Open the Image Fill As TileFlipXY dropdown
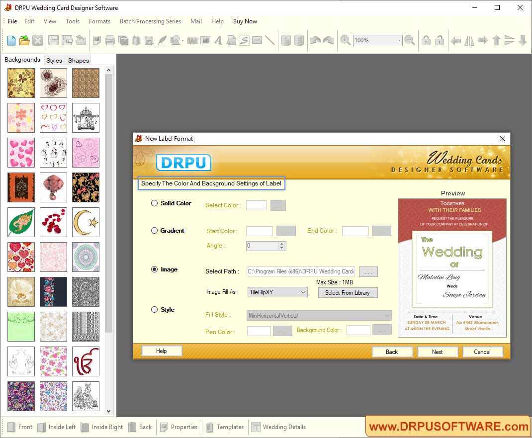This screenshot has width=532, height=438. coord(277,292)
